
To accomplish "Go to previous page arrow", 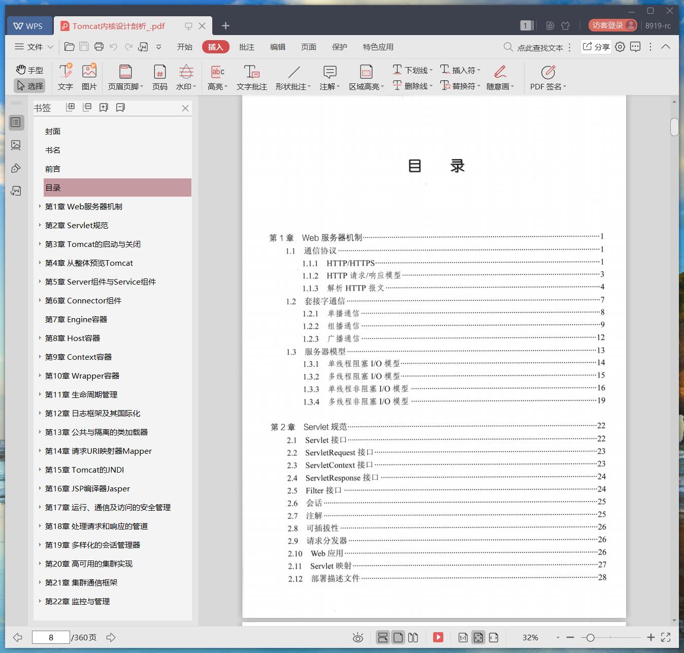I will tap(18, 637).
